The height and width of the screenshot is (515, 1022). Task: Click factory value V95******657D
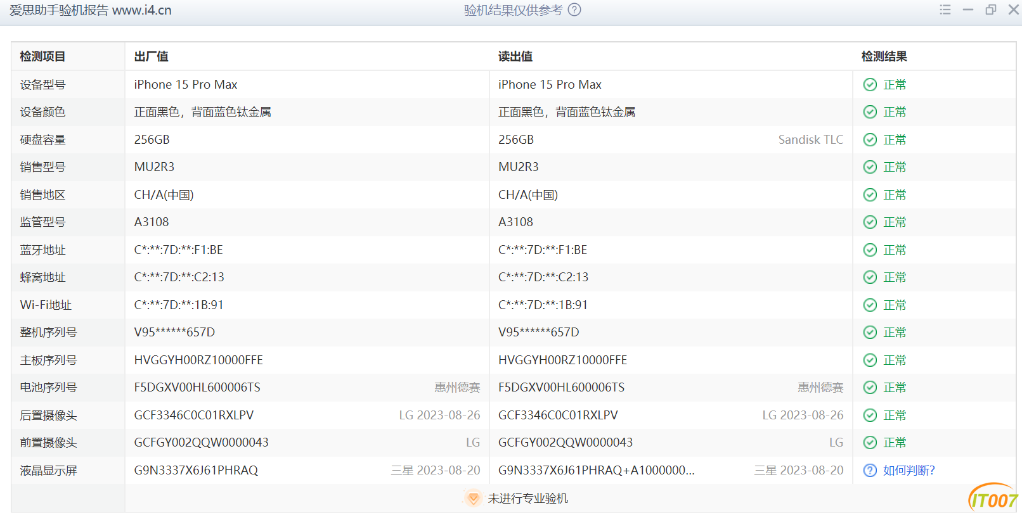(174, 333)
